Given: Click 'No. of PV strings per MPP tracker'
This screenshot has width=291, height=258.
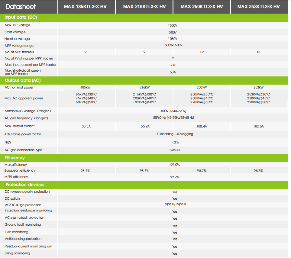Looking at the screenshot, I should [29, 58].
